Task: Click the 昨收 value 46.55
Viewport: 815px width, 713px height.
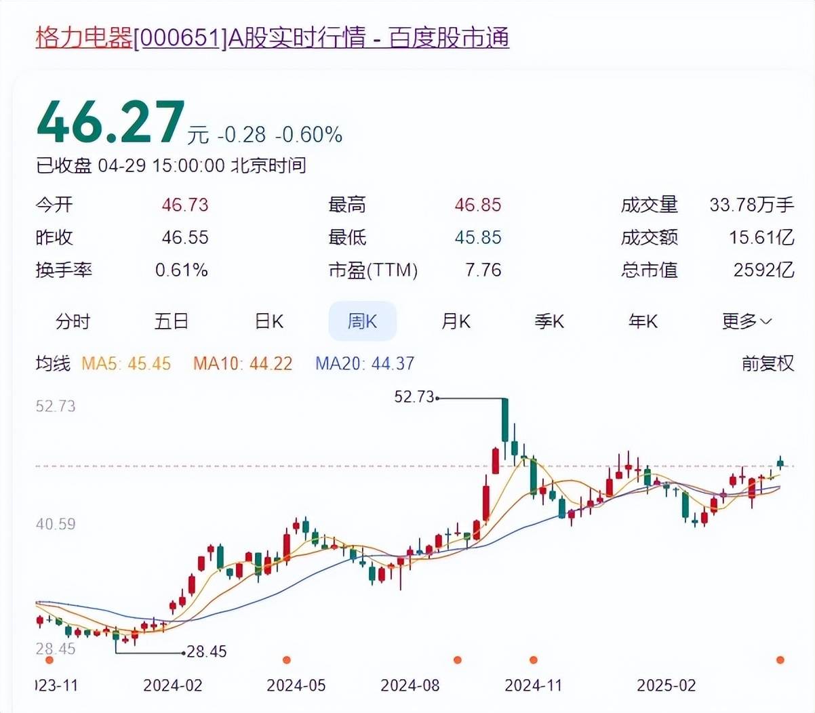Action: pyautogui.click(x=185, y=237)
